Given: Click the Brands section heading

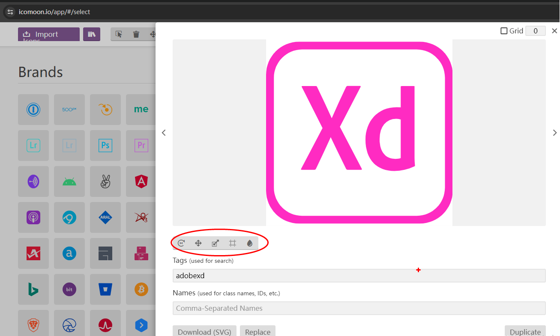Looking at the screenshot, I should pyautogui.click(x=41, y=72).
